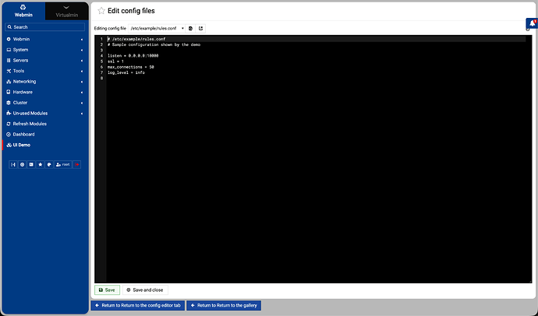Screen dimensions: 538x316
Task: Return to the config editor tab
Action: 138,305
